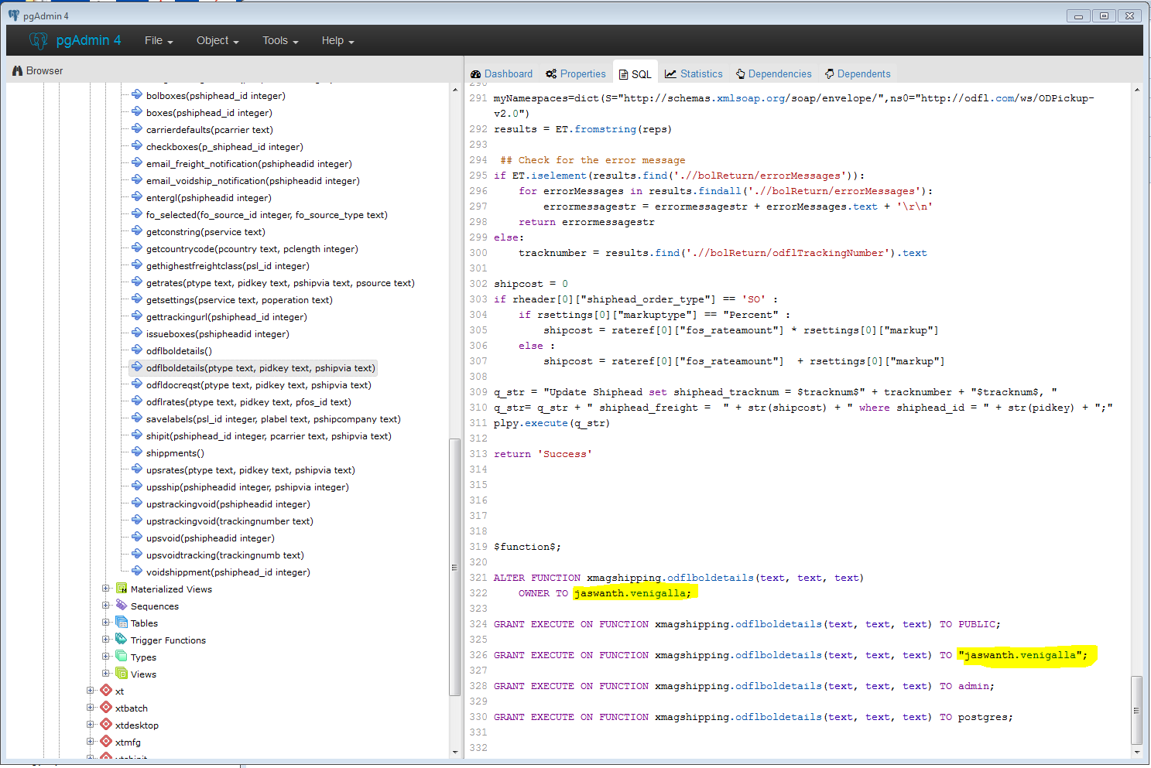Click the Browser panel binoculars icon
Viewport: 1151px width, 768px height.
click(17, 70)
